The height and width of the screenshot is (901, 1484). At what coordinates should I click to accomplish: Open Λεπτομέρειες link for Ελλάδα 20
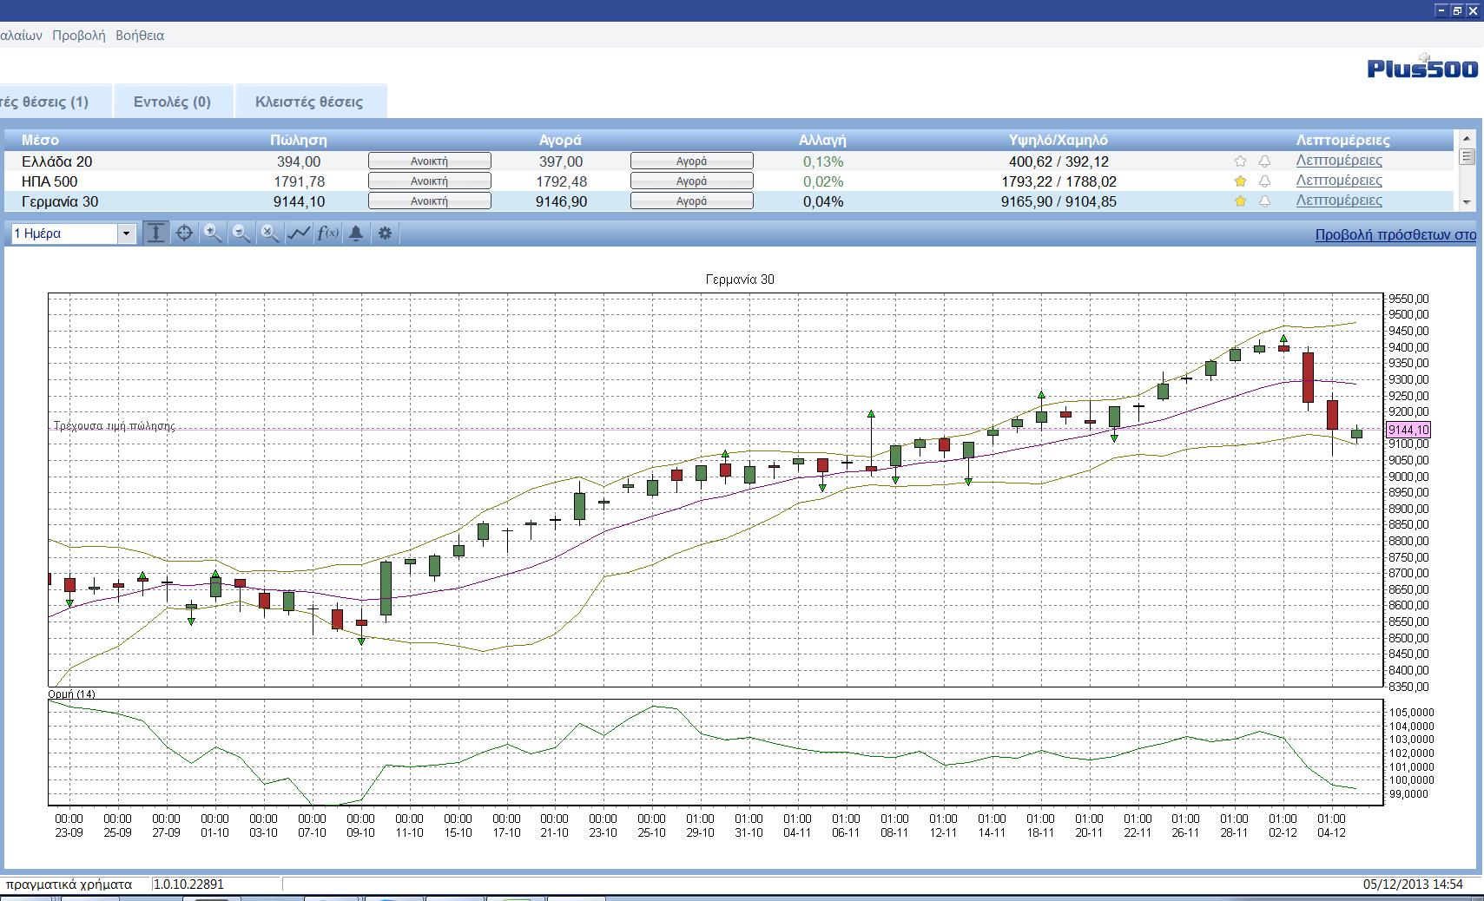pyautogui.click(x=1339, y=161)
